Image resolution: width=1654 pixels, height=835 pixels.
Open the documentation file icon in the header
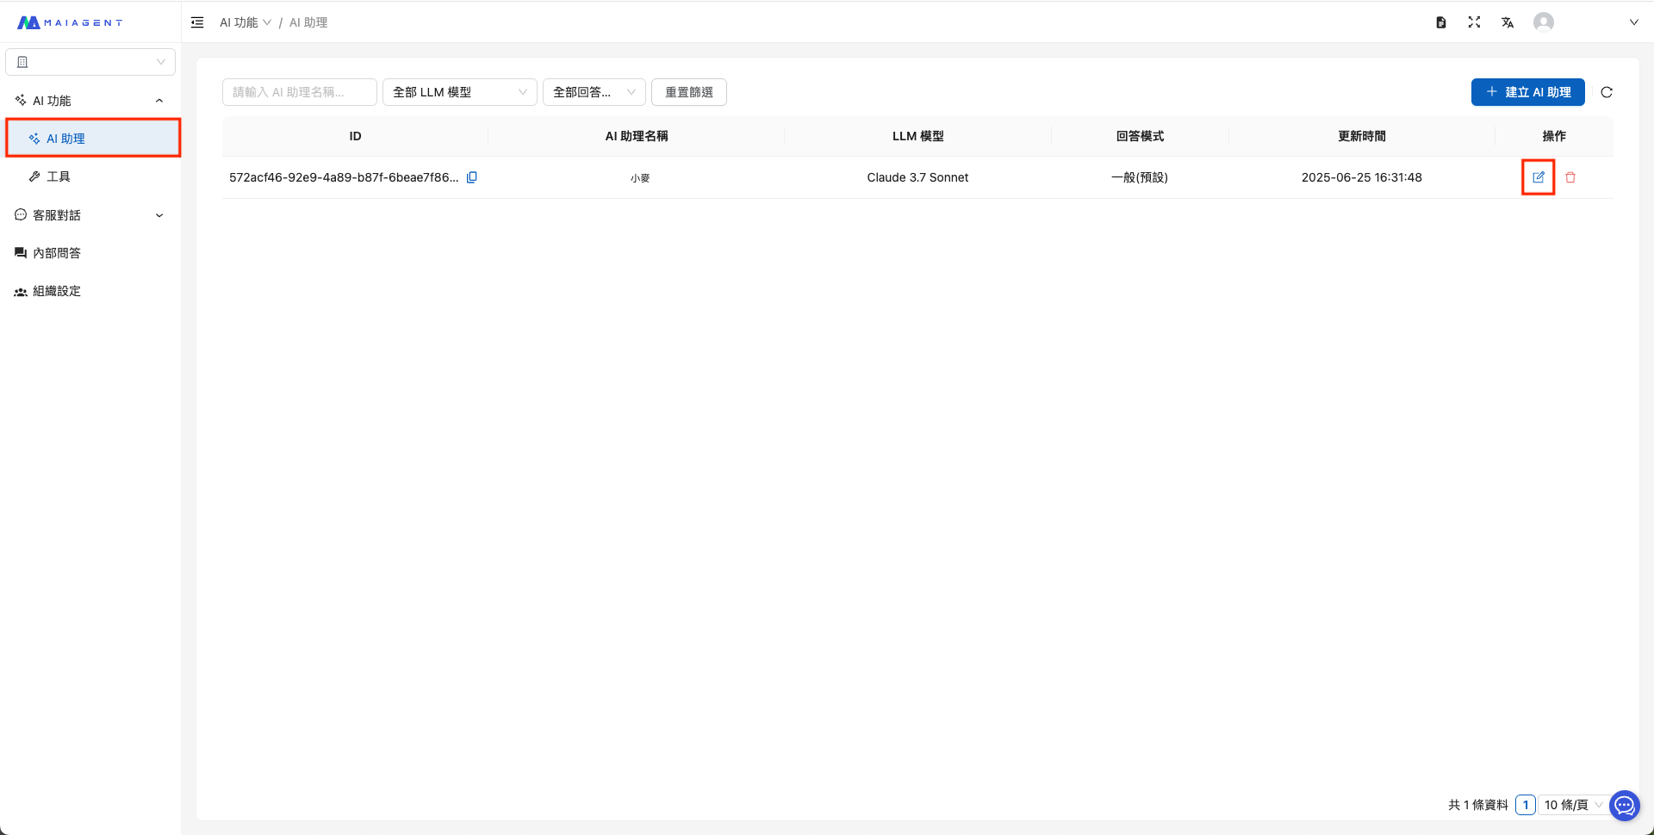1441,22
